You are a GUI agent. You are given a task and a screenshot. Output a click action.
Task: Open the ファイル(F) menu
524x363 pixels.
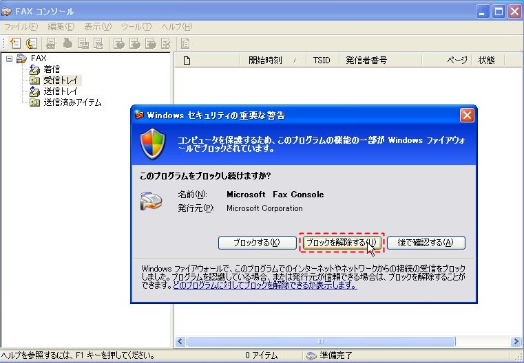(21, 27)
